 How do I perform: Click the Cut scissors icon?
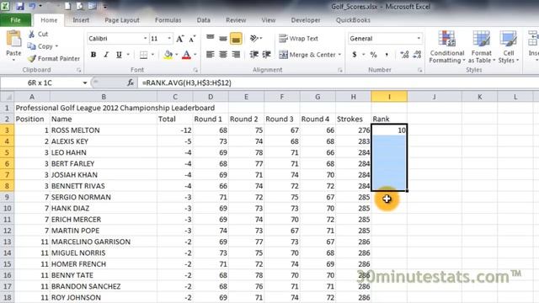click(32, 34)
